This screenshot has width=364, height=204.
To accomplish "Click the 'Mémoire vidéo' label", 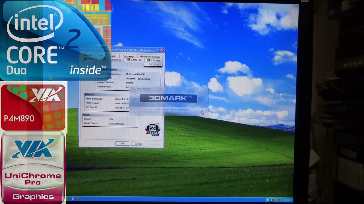I will (x=104, y=87).
